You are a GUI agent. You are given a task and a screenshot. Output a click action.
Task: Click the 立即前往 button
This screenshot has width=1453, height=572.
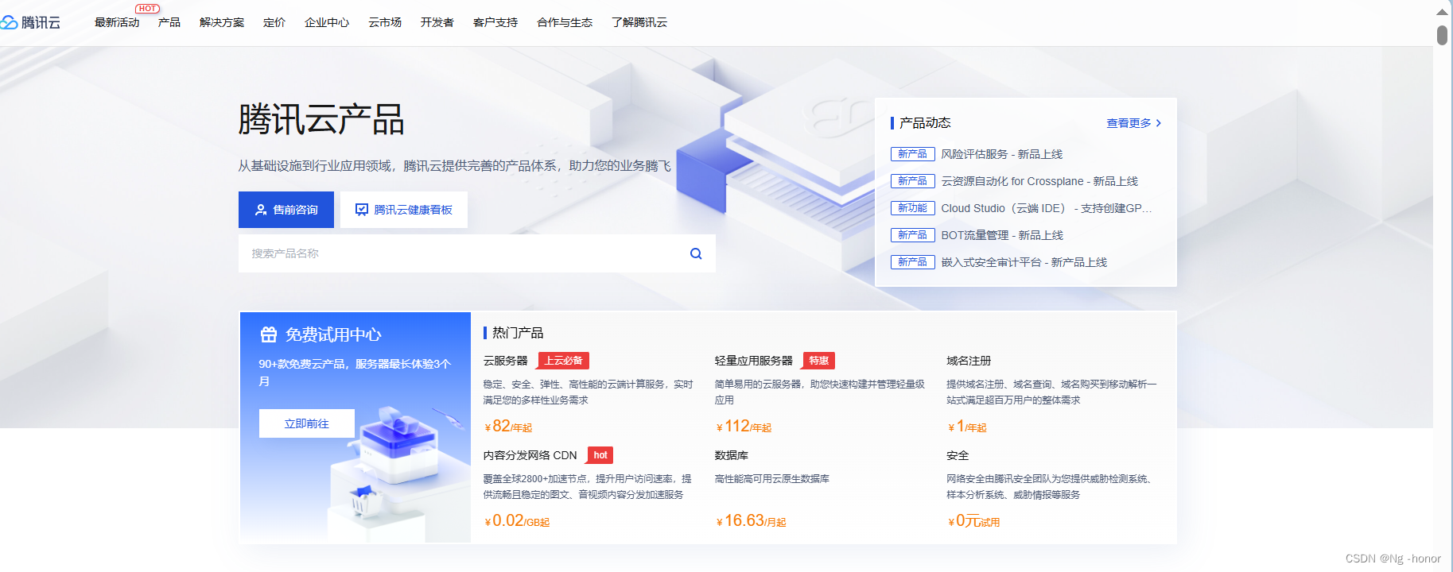tap(307, 423)
